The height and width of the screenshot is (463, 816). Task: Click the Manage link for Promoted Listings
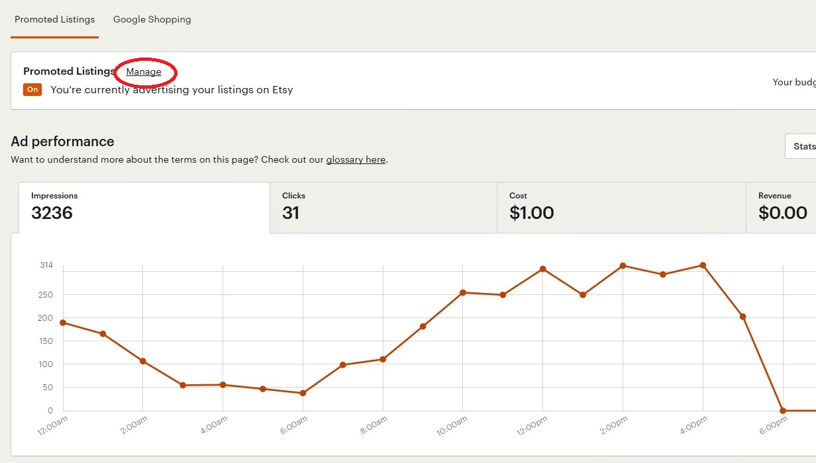click(144, 72)
